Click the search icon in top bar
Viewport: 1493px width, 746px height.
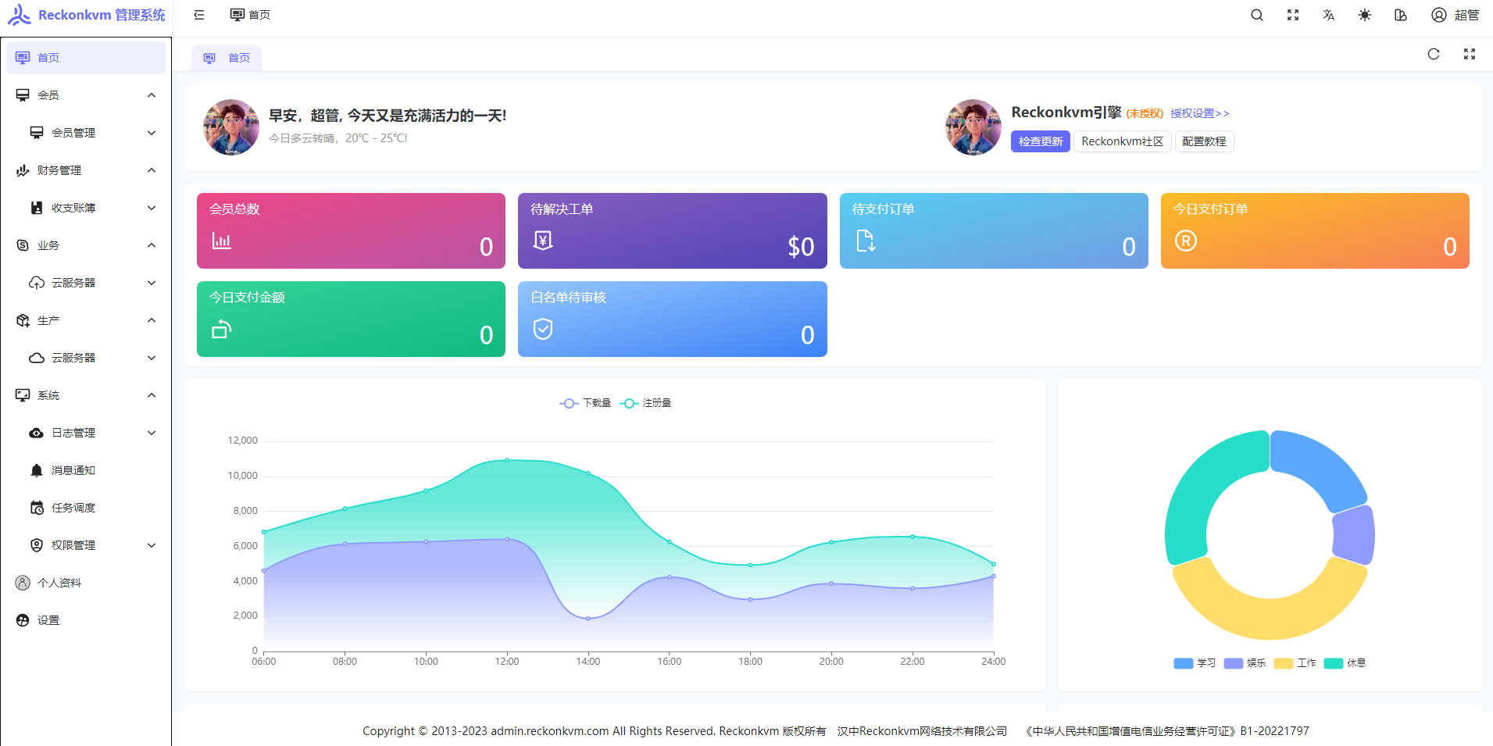pyautogui.click(x=1256, y=15)
